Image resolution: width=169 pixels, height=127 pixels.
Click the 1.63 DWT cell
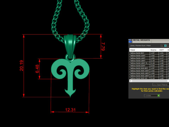coord(163,66)
